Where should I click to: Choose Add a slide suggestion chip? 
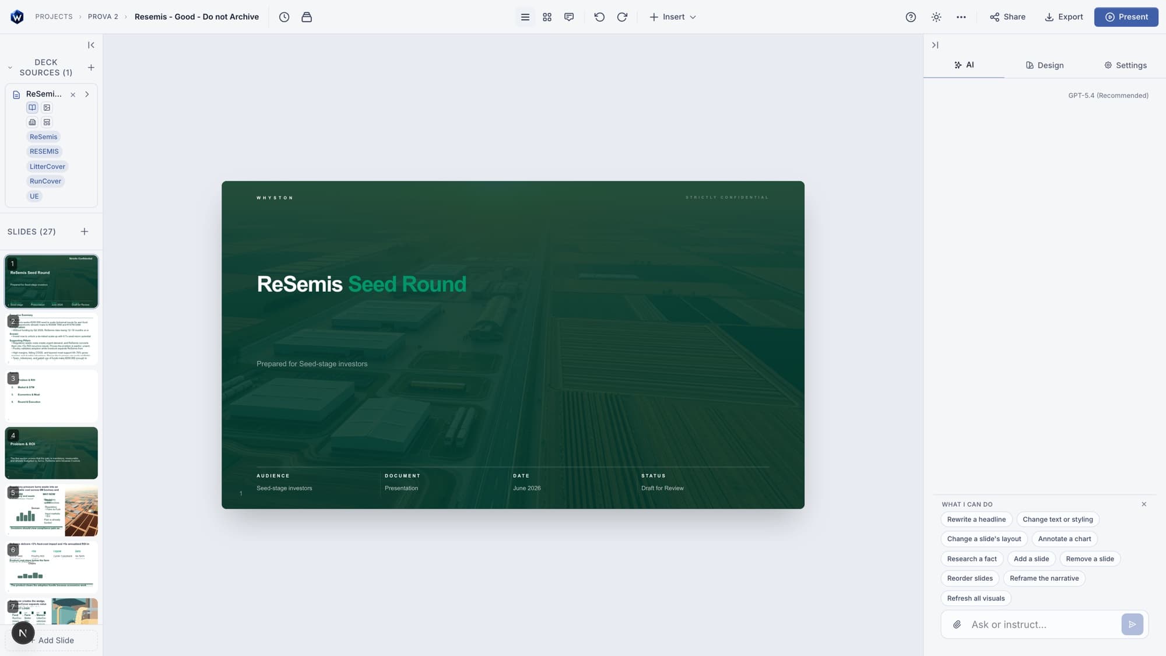(1031, 559)
